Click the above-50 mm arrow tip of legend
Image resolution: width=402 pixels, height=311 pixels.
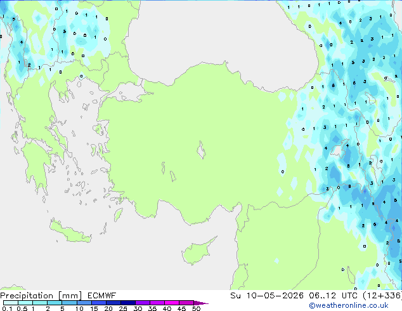pos(201,303)
